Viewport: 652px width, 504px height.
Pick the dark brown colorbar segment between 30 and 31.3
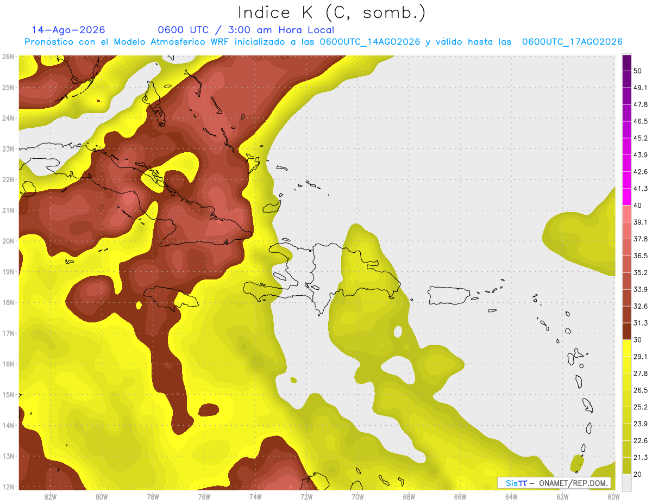pyautogui.click(x=626, y=331)
